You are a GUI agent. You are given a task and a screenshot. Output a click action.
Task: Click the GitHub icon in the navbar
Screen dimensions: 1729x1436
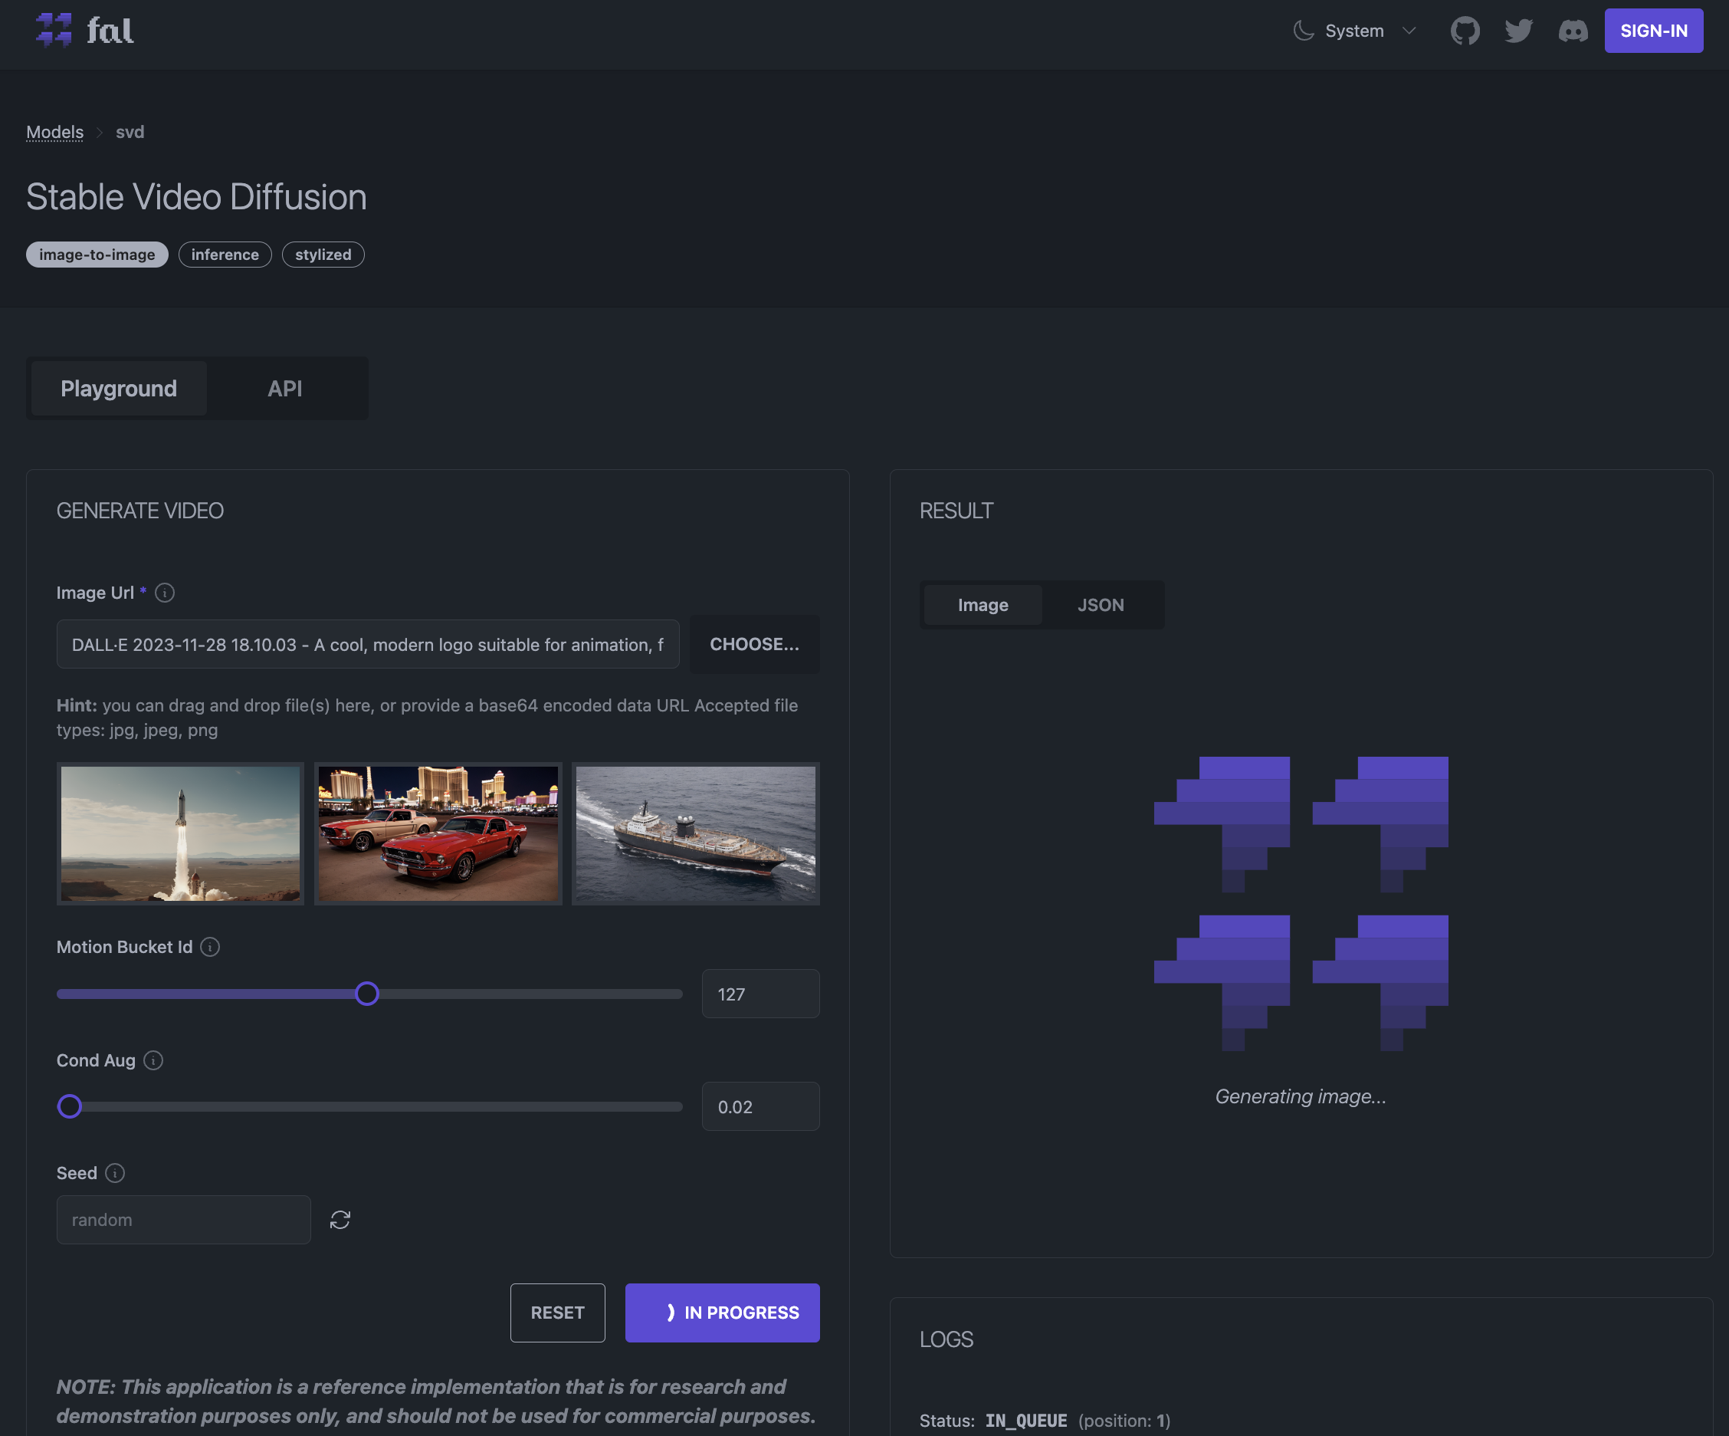coord(1465,31)
